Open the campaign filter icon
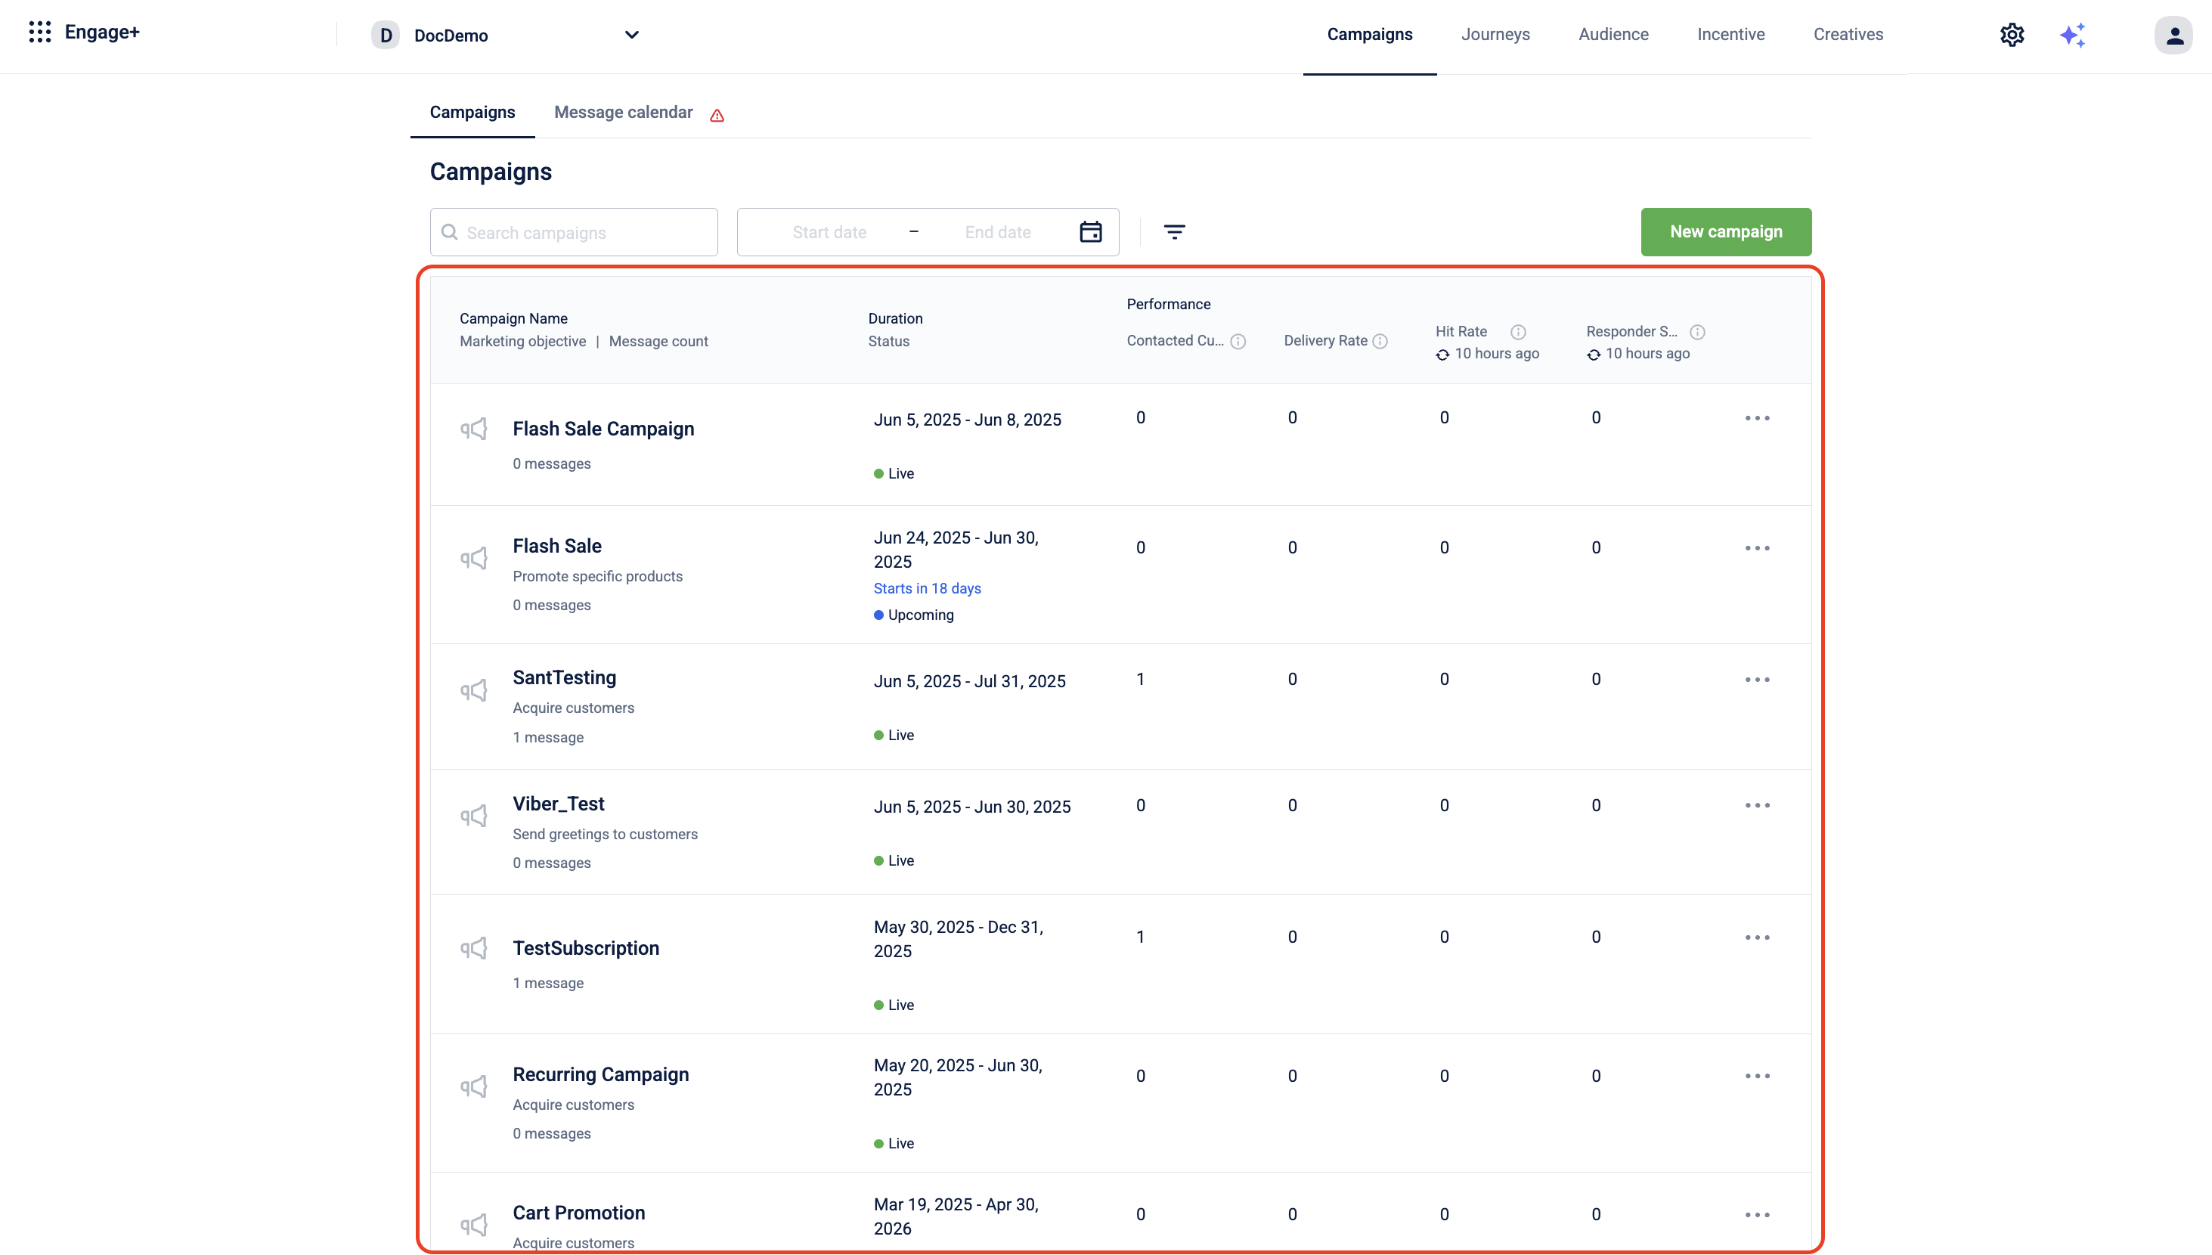The image size is (2212, 1255). click(1175, 232)
